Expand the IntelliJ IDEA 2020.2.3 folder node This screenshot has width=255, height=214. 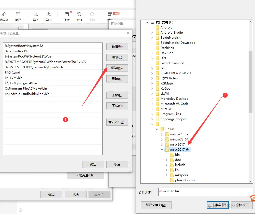[x=152, y=73]
